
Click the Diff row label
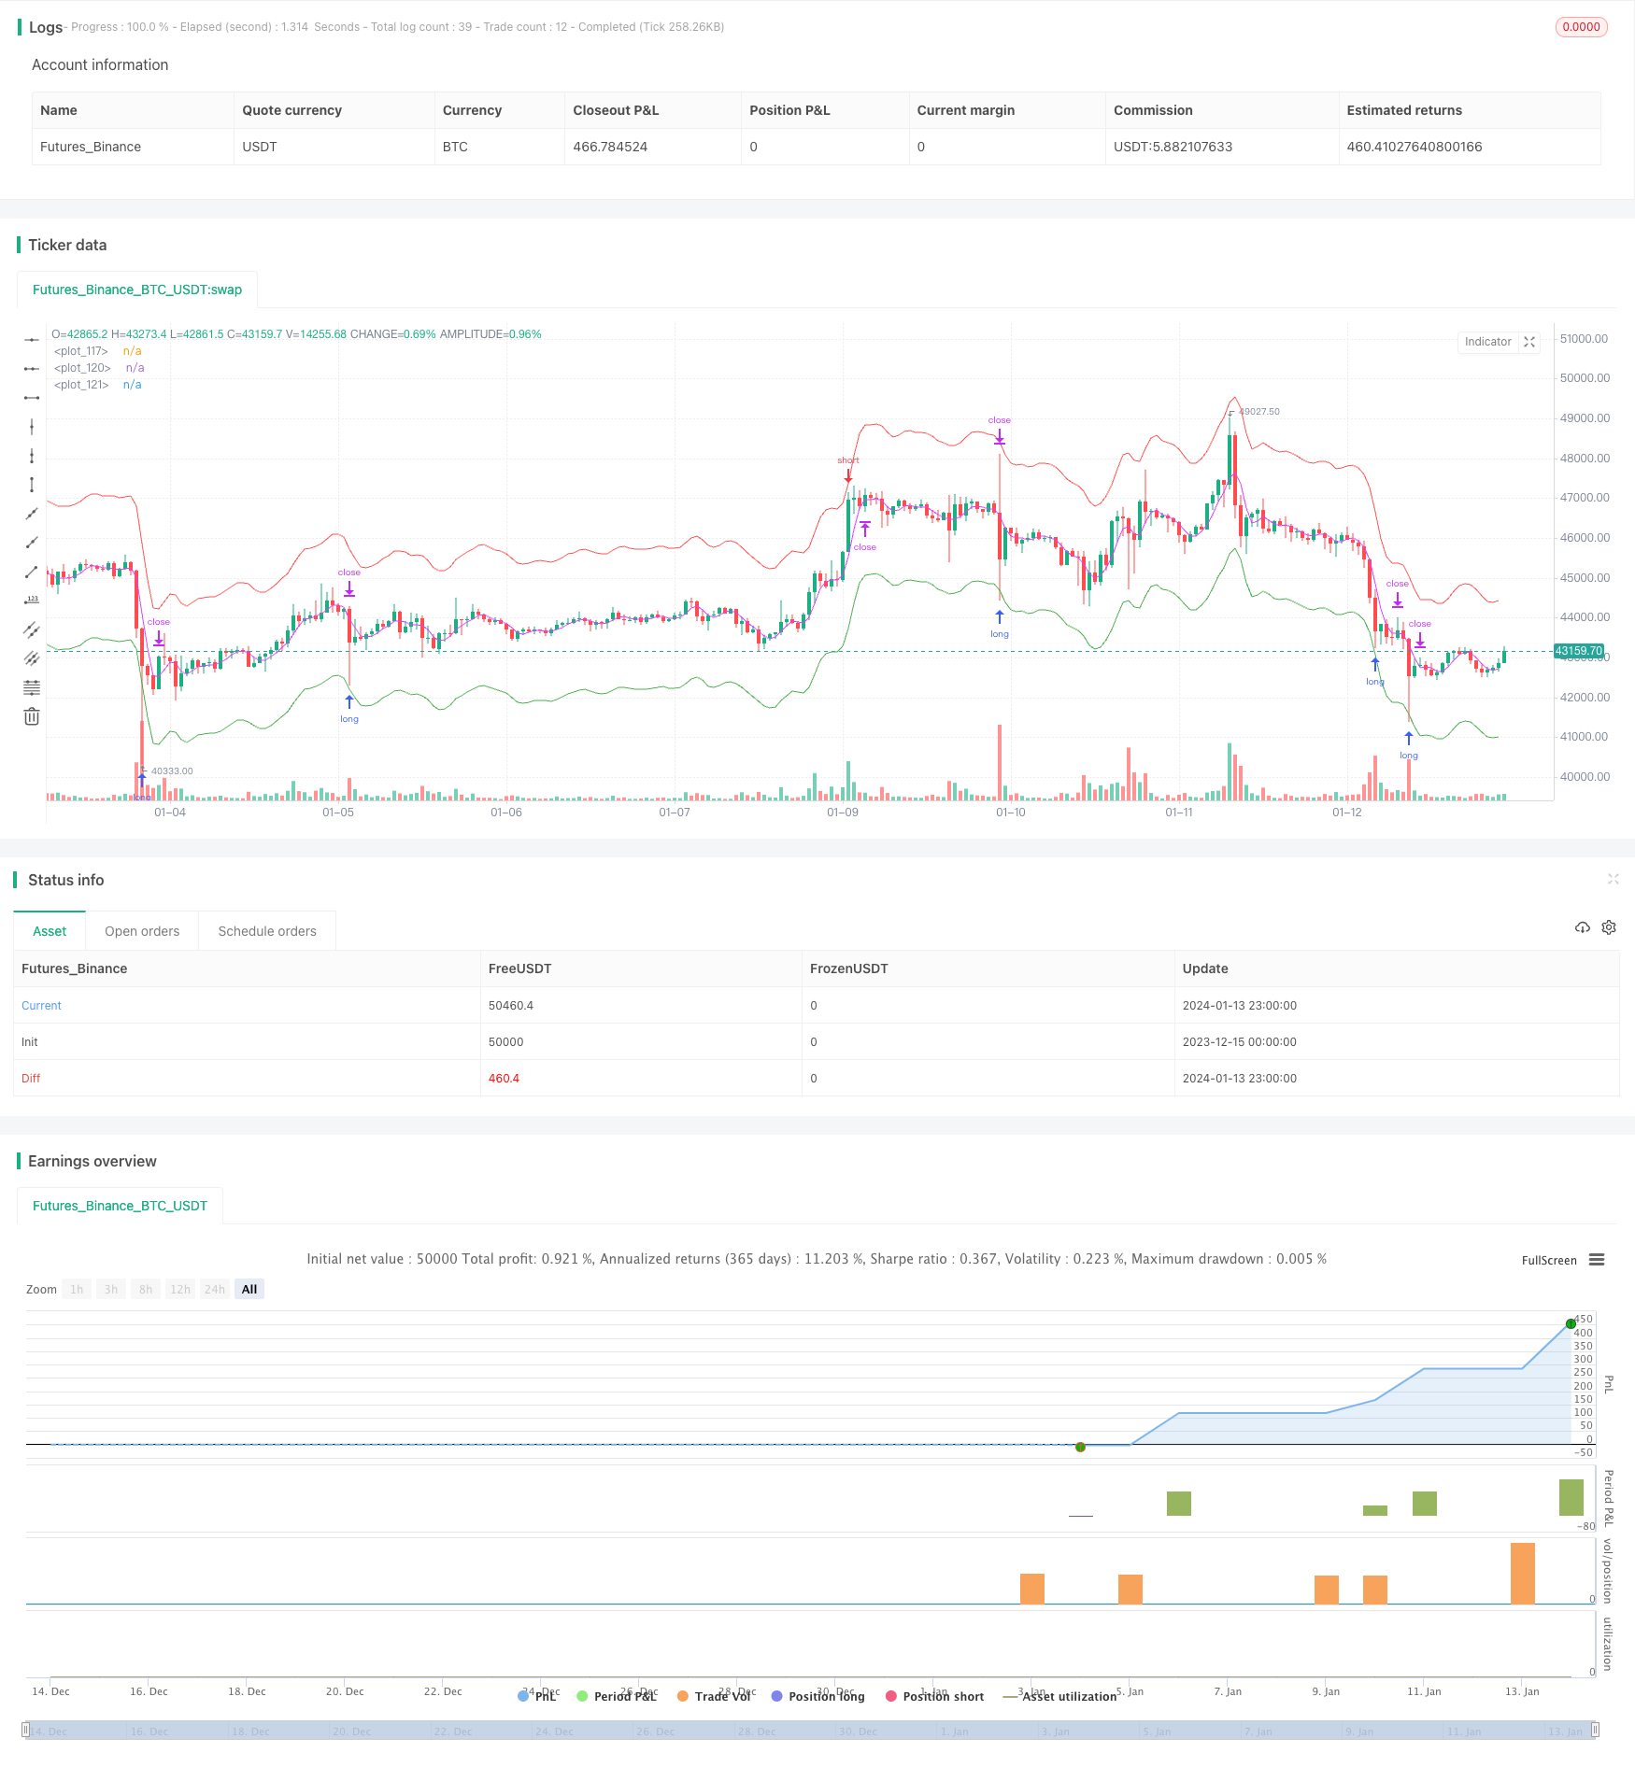[x=31, y=1079]
